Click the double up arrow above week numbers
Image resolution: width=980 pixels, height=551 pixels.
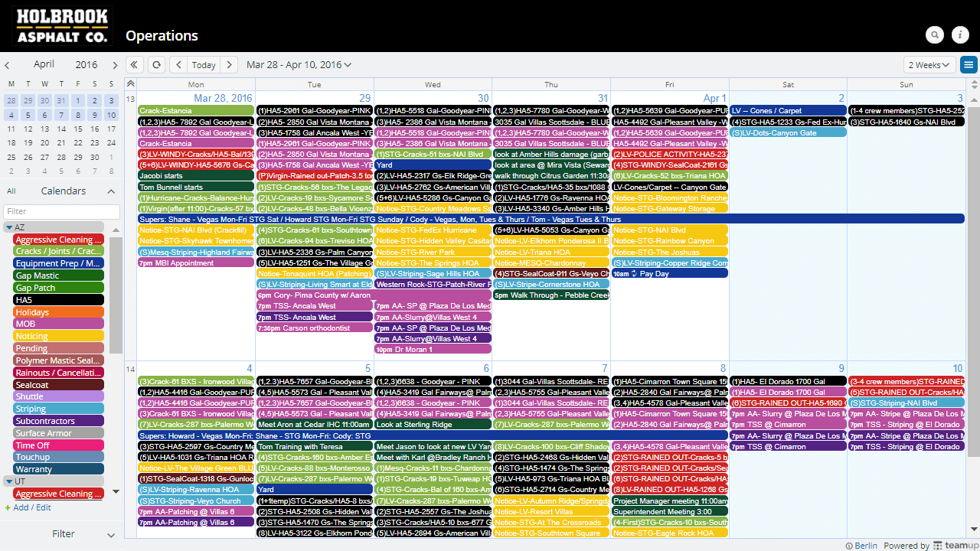click(130, 84)
